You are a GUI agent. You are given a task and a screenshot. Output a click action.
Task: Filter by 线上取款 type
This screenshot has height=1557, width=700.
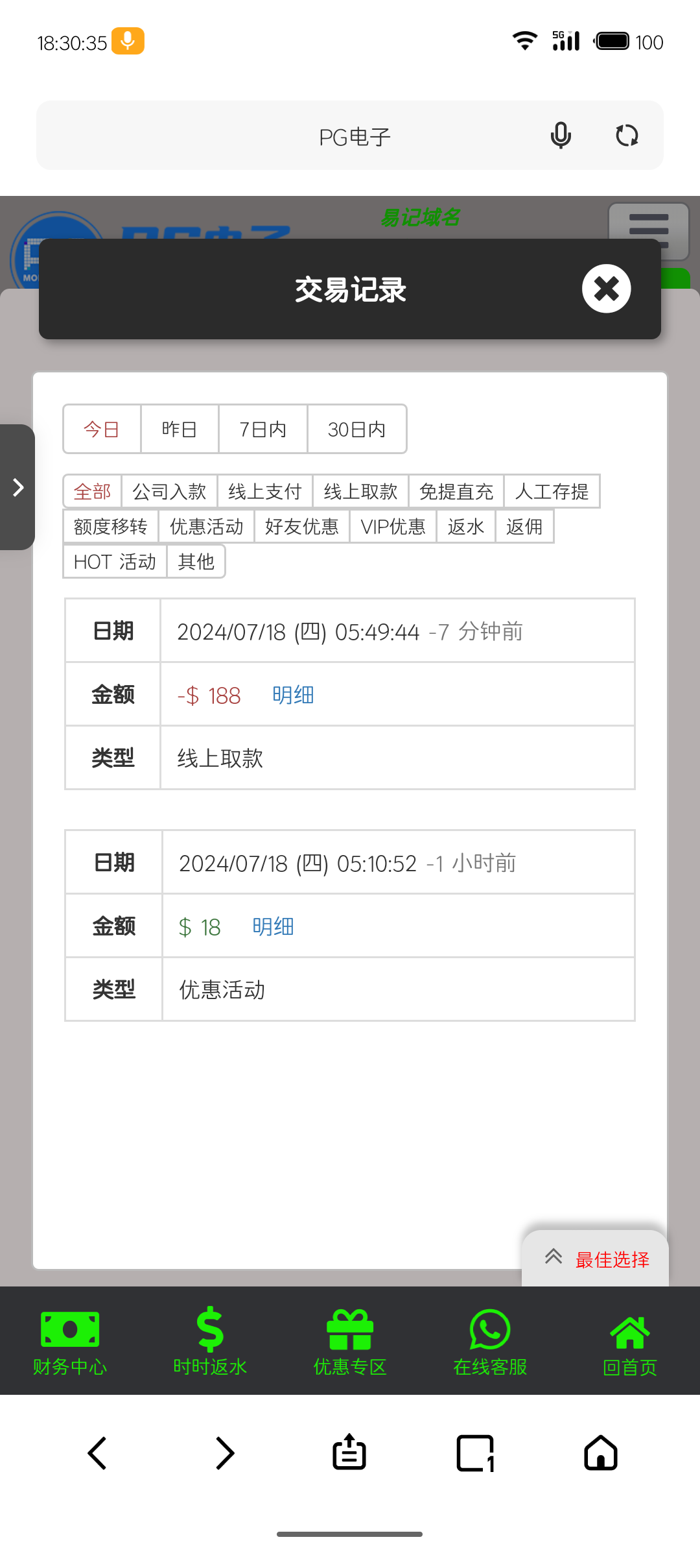(x=360, y=492)
